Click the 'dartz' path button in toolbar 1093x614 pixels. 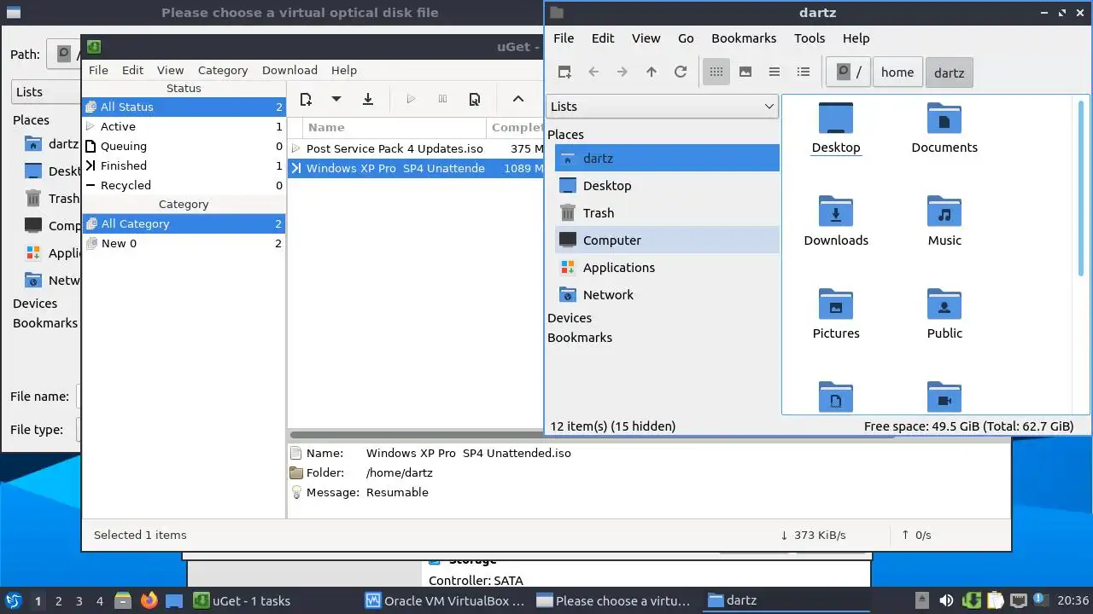(949, 72)
